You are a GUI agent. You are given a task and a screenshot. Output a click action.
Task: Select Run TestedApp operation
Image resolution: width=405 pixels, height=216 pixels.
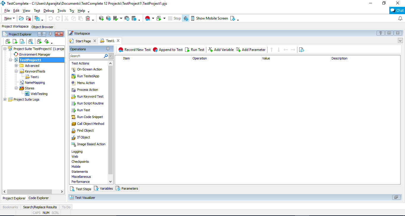pos(88,76)
